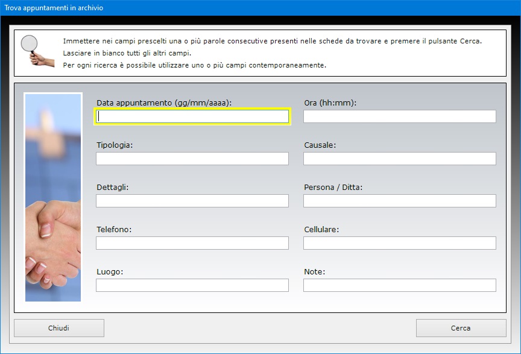This screenshot has width=521, height=354.
Task: Click the Cellulare input field
Action: click(x=400, y=243)
